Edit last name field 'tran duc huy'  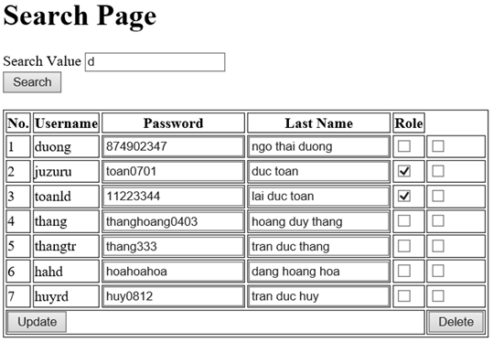click(x=319, y=296)
